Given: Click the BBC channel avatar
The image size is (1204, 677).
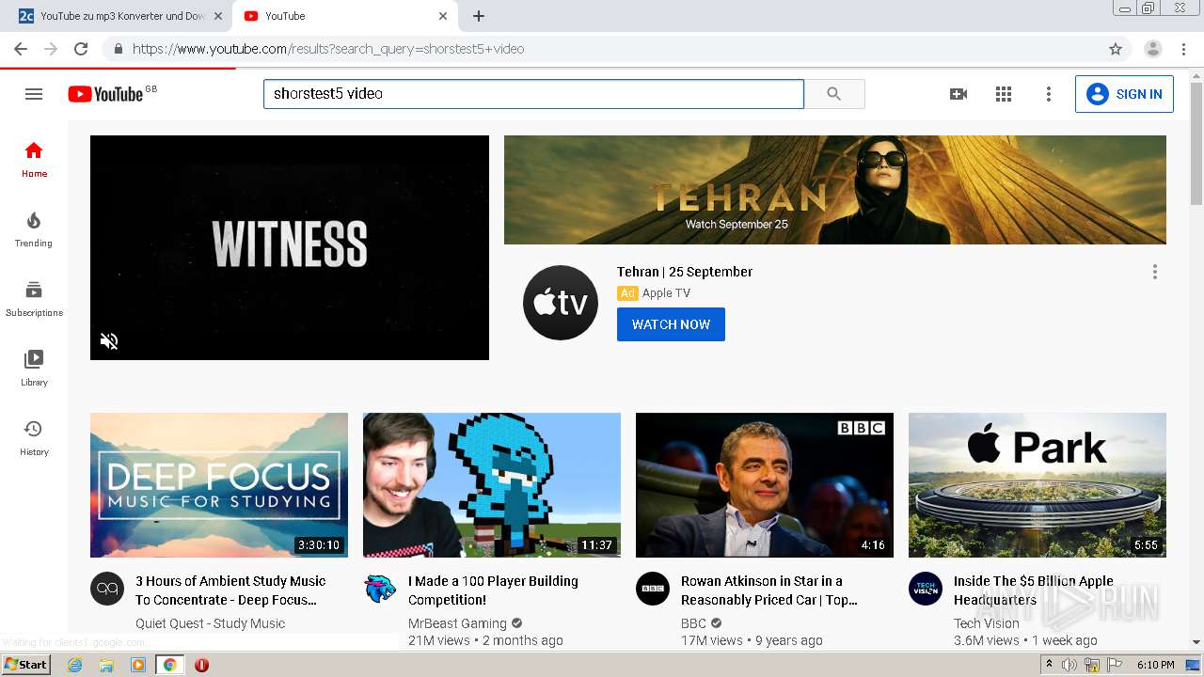Looking at the screenshot, I should (653, 589).
